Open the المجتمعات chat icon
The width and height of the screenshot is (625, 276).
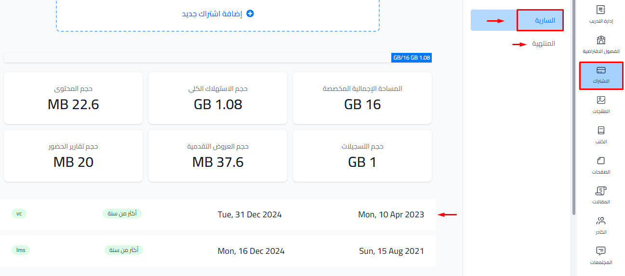click(x=600, y=251)
